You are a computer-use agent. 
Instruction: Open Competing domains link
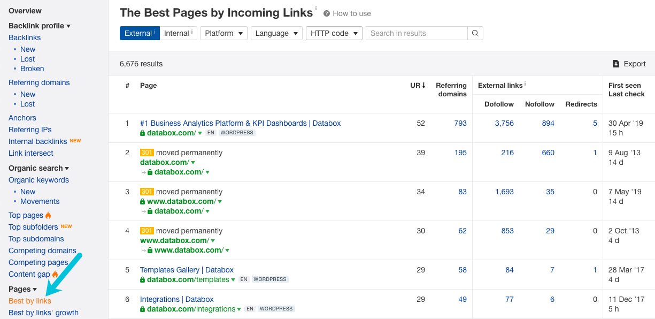[42, 250]
